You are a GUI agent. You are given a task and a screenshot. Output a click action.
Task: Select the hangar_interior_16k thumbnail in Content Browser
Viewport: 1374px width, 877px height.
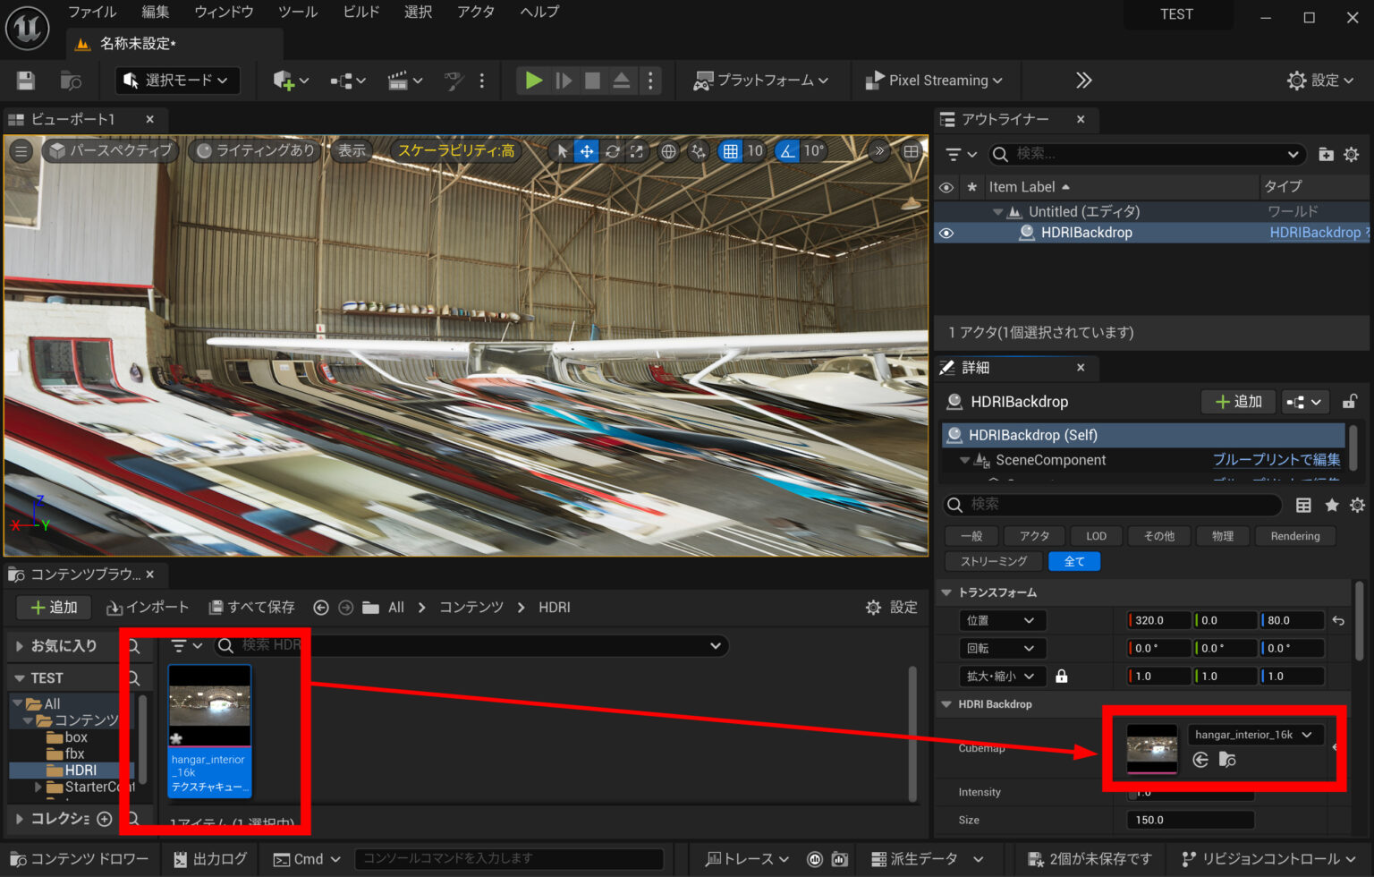pyautogui.click(x=209, y=705)
